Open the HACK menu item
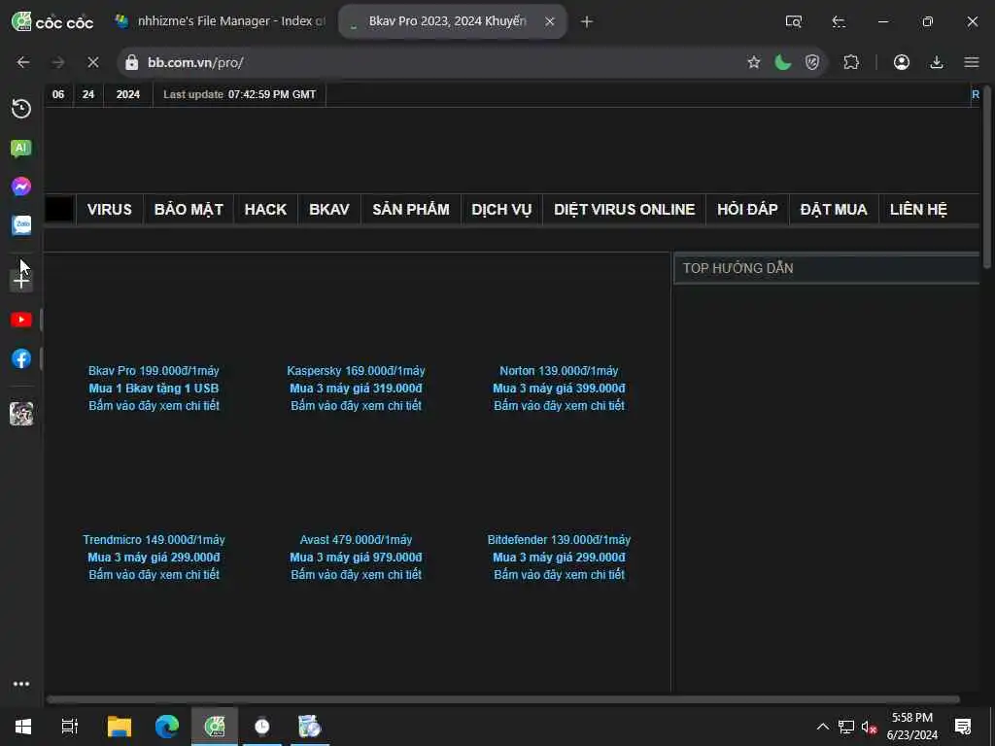The width and height of the screenshot is (995, 746). (x=265, y=210)
